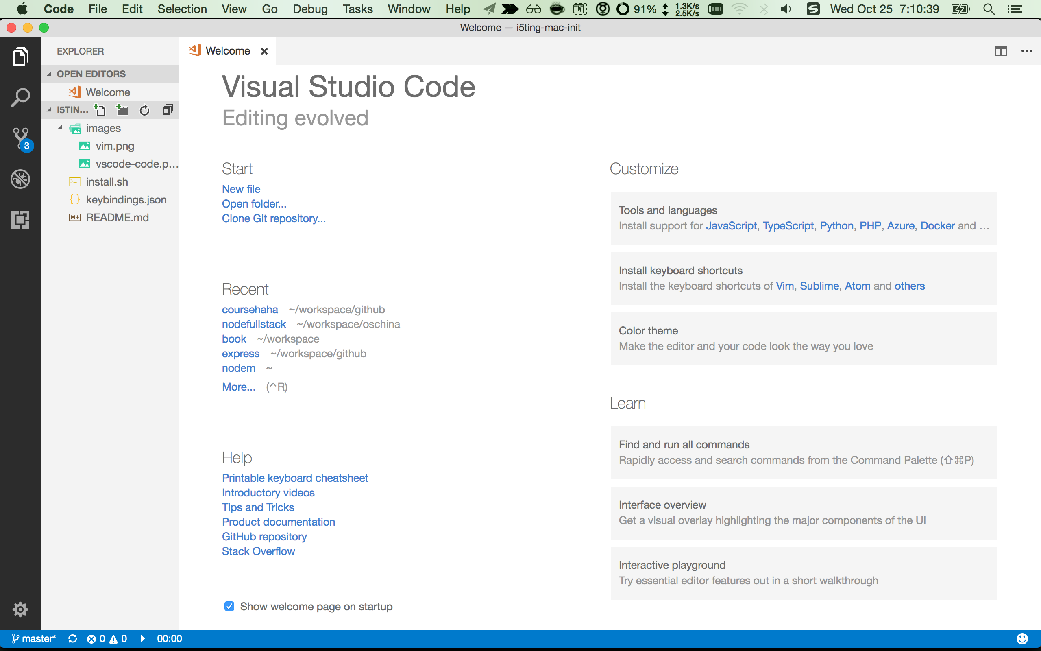Select the Remote Explorer icon sidebar
1041x651 pixels.
(20, 220)
